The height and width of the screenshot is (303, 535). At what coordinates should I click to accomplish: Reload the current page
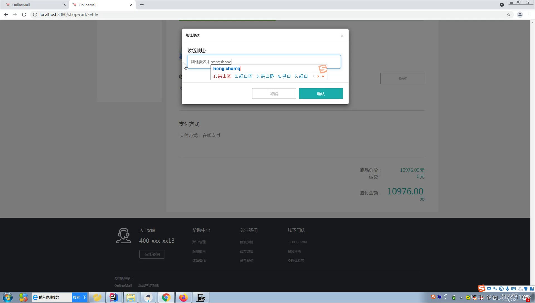(x=24, y=14)
